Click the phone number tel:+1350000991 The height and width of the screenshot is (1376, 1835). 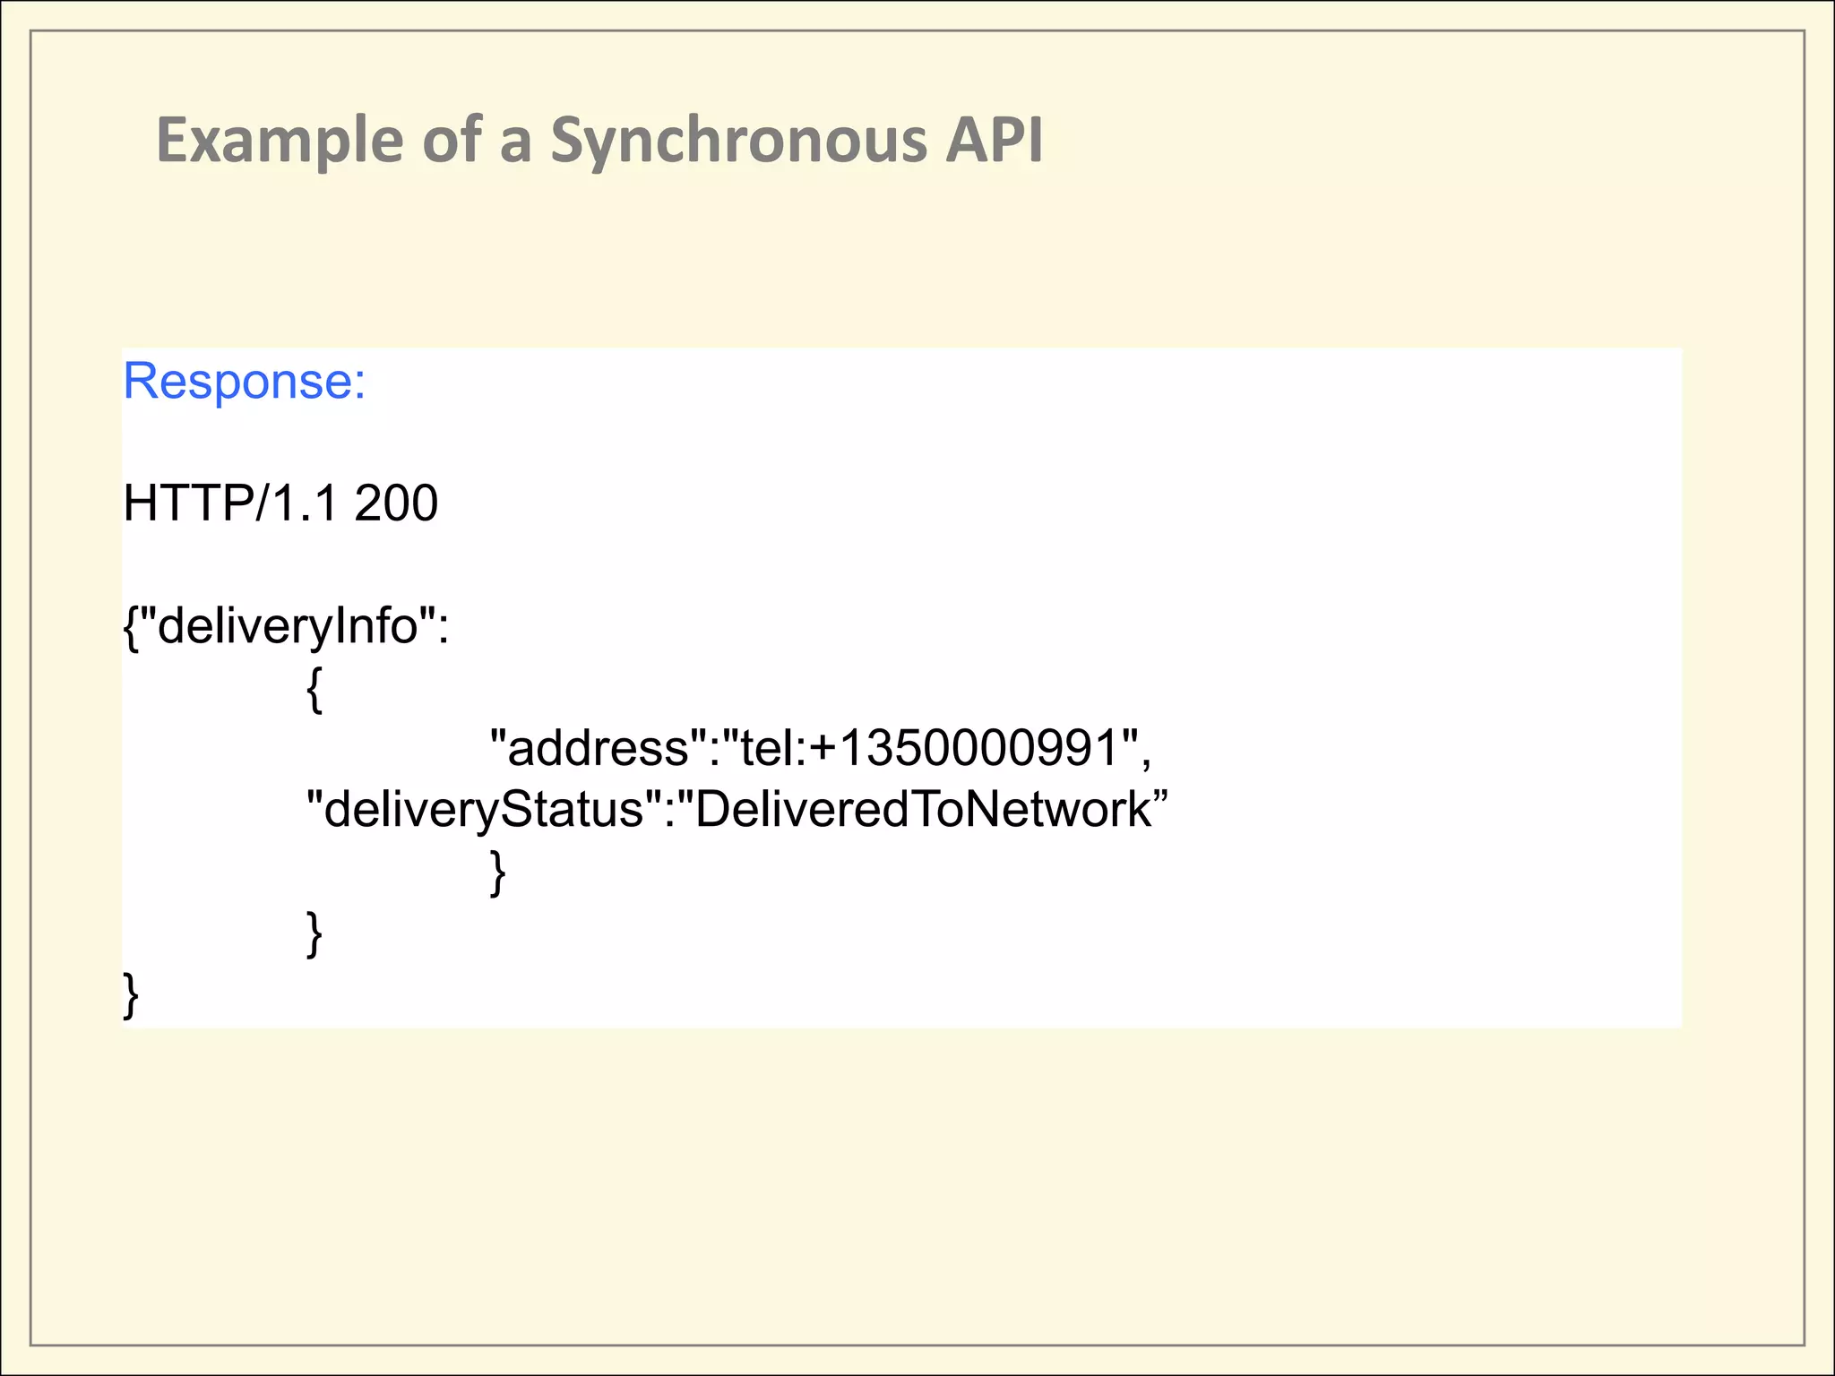[930, 748]
